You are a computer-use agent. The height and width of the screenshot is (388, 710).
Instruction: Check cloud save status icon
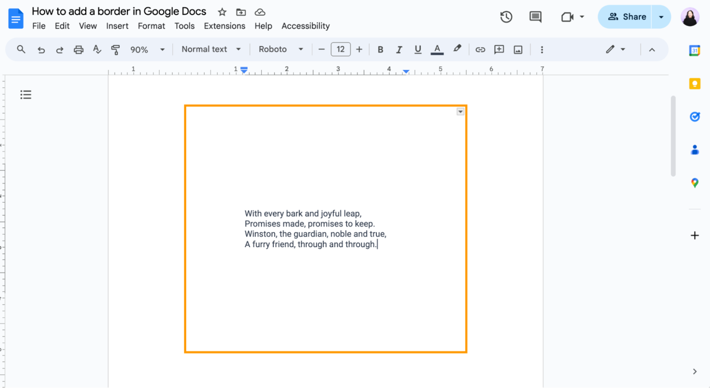click(260, 12)
